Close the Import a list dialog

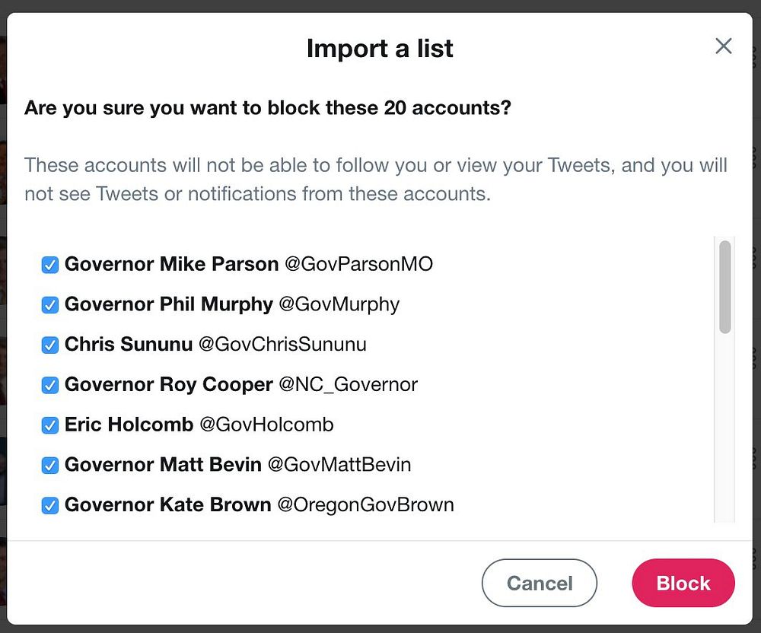coord(723,46)
